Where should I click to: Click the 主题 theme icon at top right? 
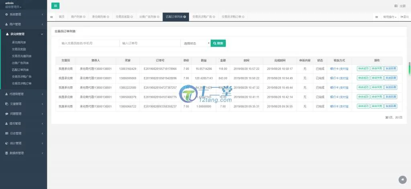point(396,6)
